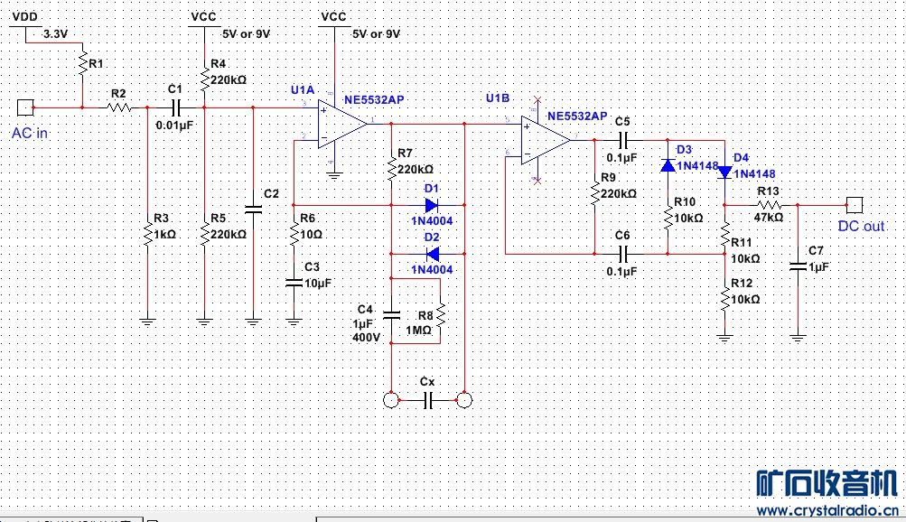Select the R9 resistor symbol

[594, 193]
